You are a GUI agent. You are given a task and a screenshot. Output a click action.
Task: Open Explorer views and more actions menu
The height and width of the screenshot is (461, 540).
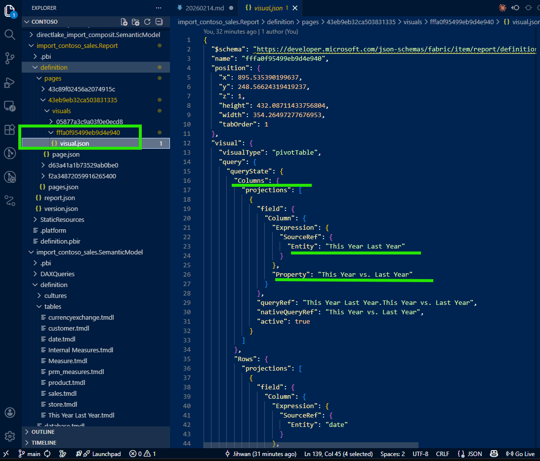coord(159,7)
